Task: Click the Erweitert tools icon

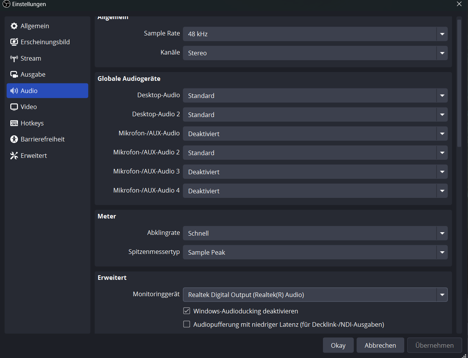Action: coord(14,156)
